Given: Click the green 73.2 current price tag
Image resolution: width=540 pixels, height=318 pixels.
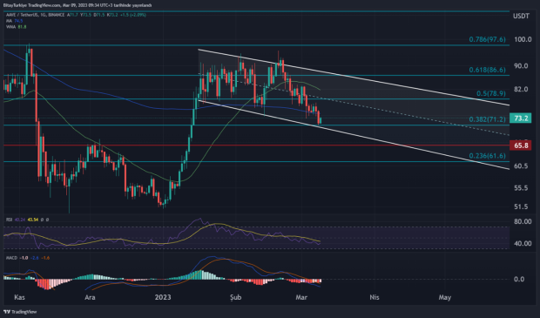Looking at the screenshot, I should [x=520, y=118].
